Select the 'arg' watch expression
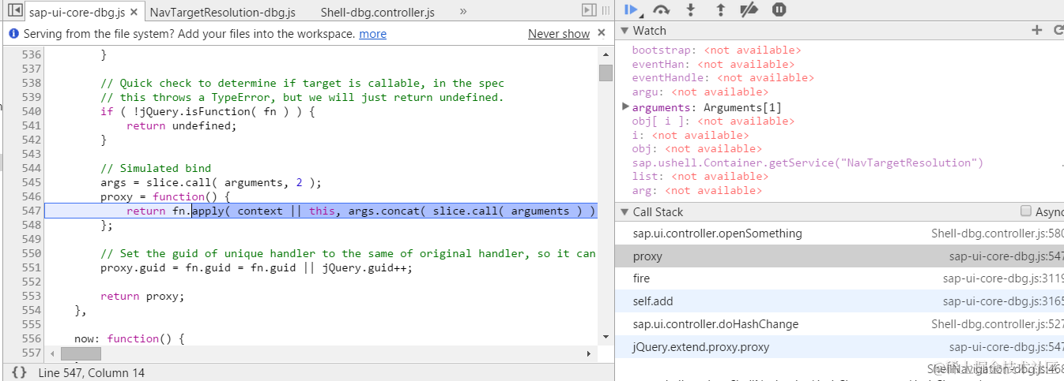1064x381 pixels. (696, 190)
